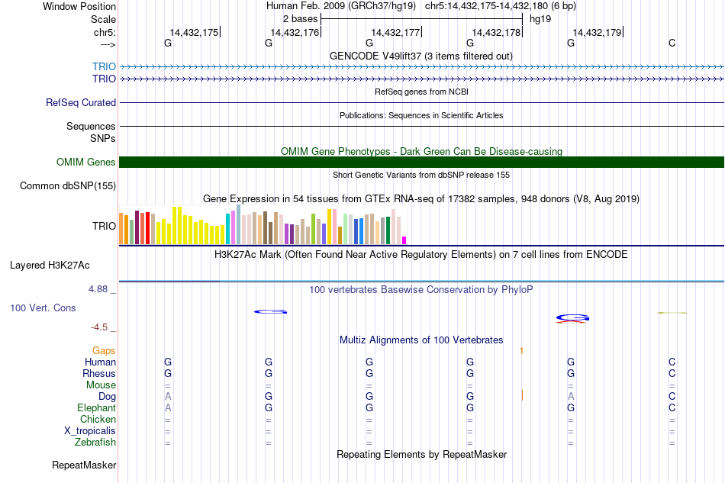This screenshot has width=725, height=483.
Task: Select the RefSeq Curated transcript line
Action: [422, 102]
